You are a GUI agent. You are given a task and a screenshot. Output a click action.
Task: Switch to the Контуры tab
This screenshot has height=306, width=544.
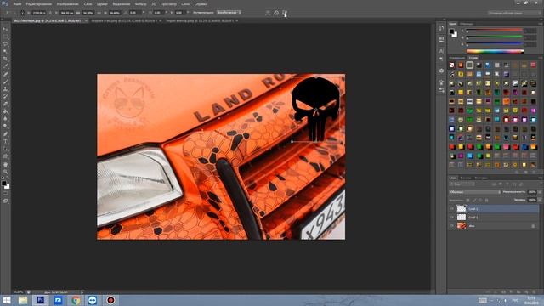(x=481, y=178)
